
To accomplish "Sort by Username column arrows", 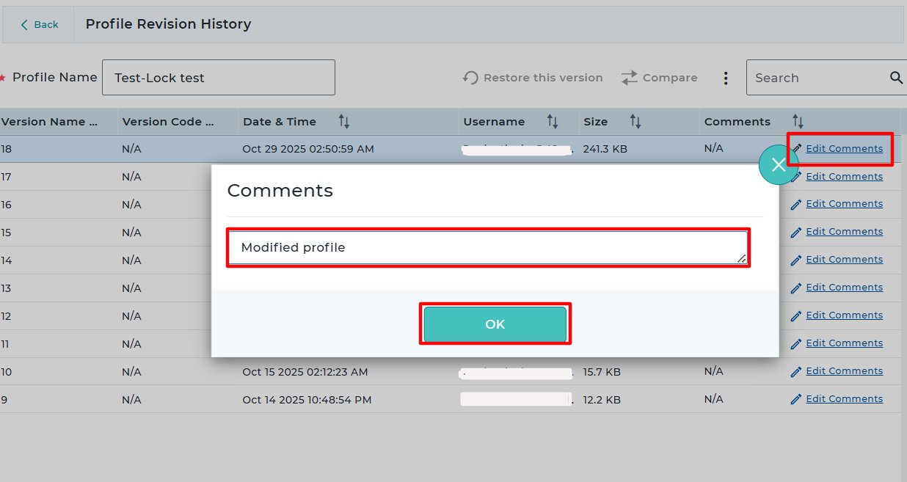I will (553, 122).
